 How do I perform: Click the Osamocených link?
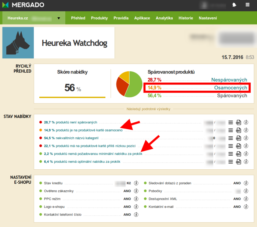pos(231,88)
